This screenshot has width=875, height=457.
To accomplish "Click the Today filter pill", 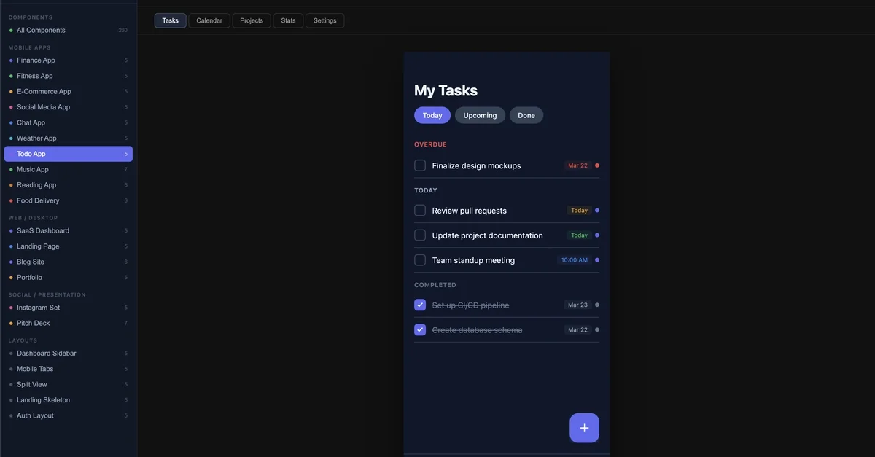I will pyautogui.click(x=432, y=115).
